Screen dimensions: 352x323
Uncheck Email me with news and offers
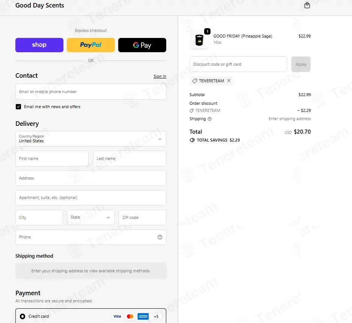[x=18, y=107]
